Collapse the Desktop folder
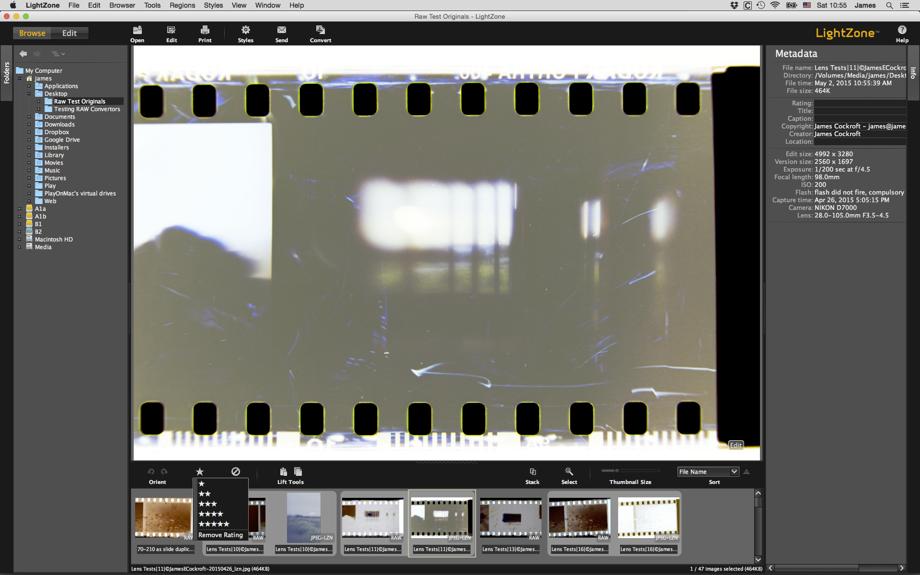The width and height of the screenshot is (920, 575). (30, 93)
